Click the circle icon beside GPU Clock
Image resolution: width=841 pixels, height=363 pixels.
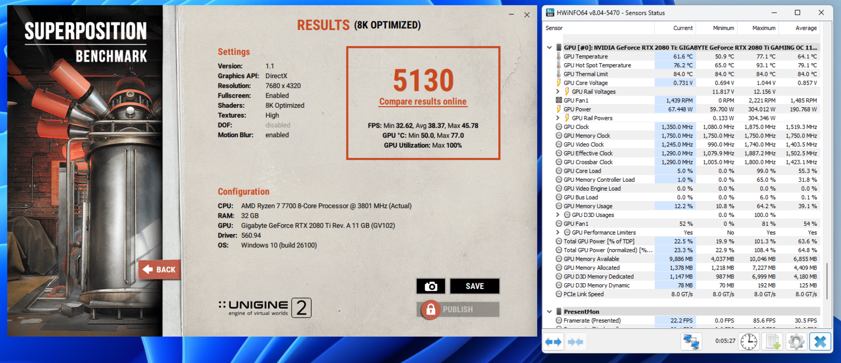559,127
